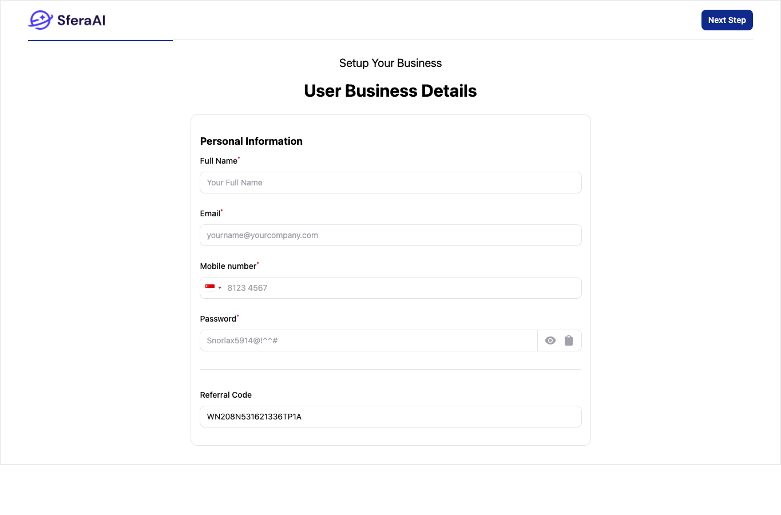Click the Password field label
Screen dimensions: 781x515
pyautogui.click(x=218, y=319)
